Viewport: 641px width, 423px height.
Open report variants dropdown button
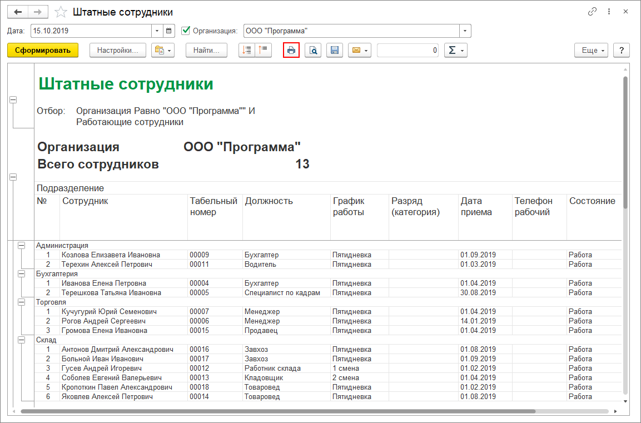coord(163,50)
